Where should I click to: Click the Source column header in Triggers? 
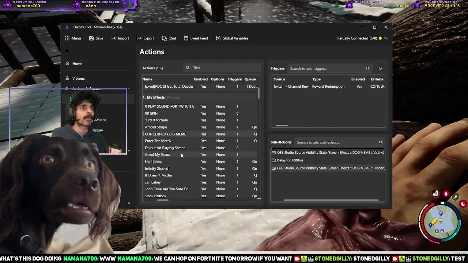pos(279,79)
